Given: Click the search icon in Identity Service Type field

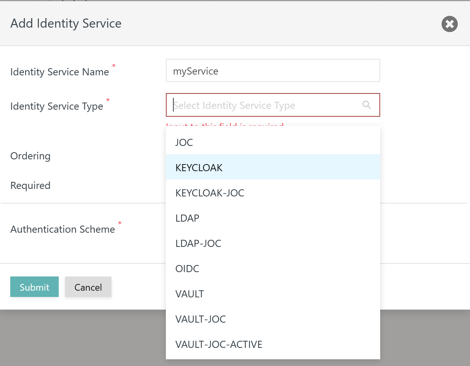Looking at the screenshot, I should coord(367,105).
